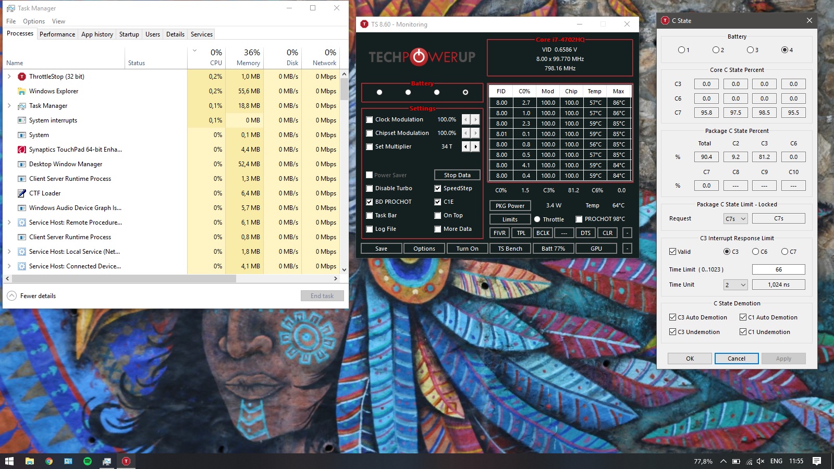Click Cancel in the C State window

coord(737,359)
